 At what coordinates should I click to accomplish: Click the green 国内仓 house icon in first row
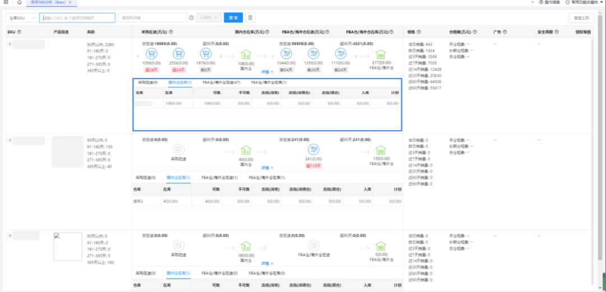pos(244,54)
